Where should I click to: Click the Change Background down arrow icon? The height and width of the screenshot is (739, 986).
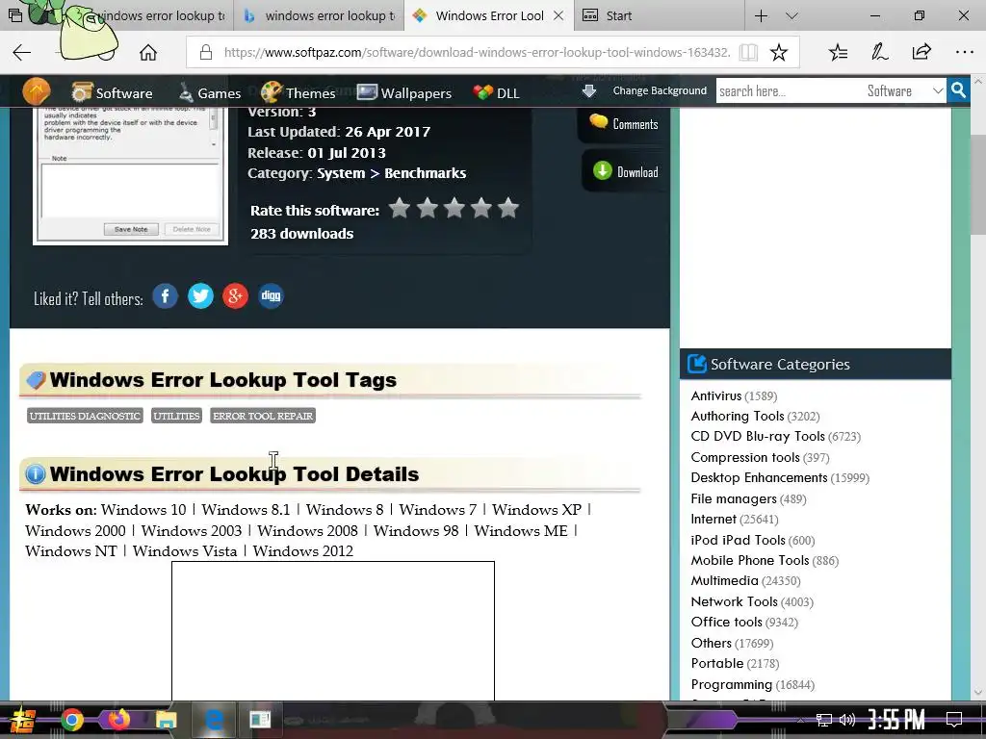[589, 91]
